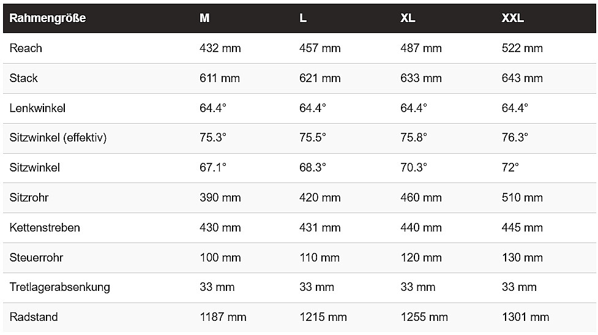Select the Radstand row label
Screen dimensions: 598x335
pos(34,317)
